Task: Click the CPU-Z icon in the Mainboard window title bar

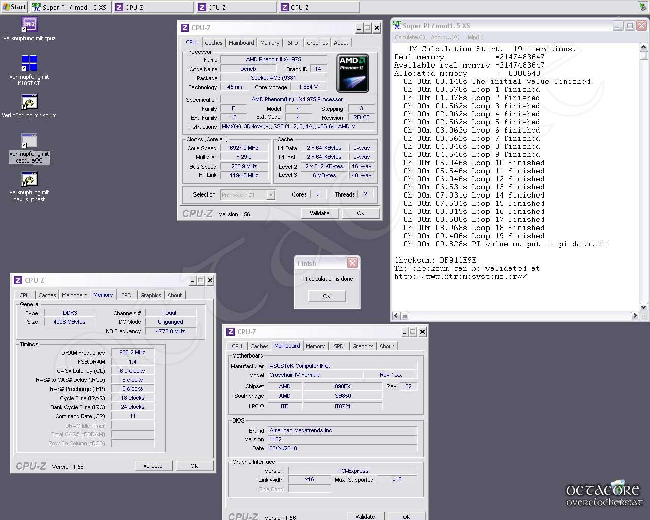Action: point(231,332)
